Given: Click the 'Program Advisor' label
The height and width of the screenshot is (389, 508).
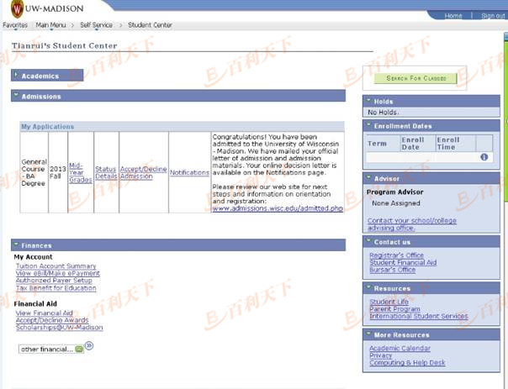Looking at the screenshot, I should [395, 192].
